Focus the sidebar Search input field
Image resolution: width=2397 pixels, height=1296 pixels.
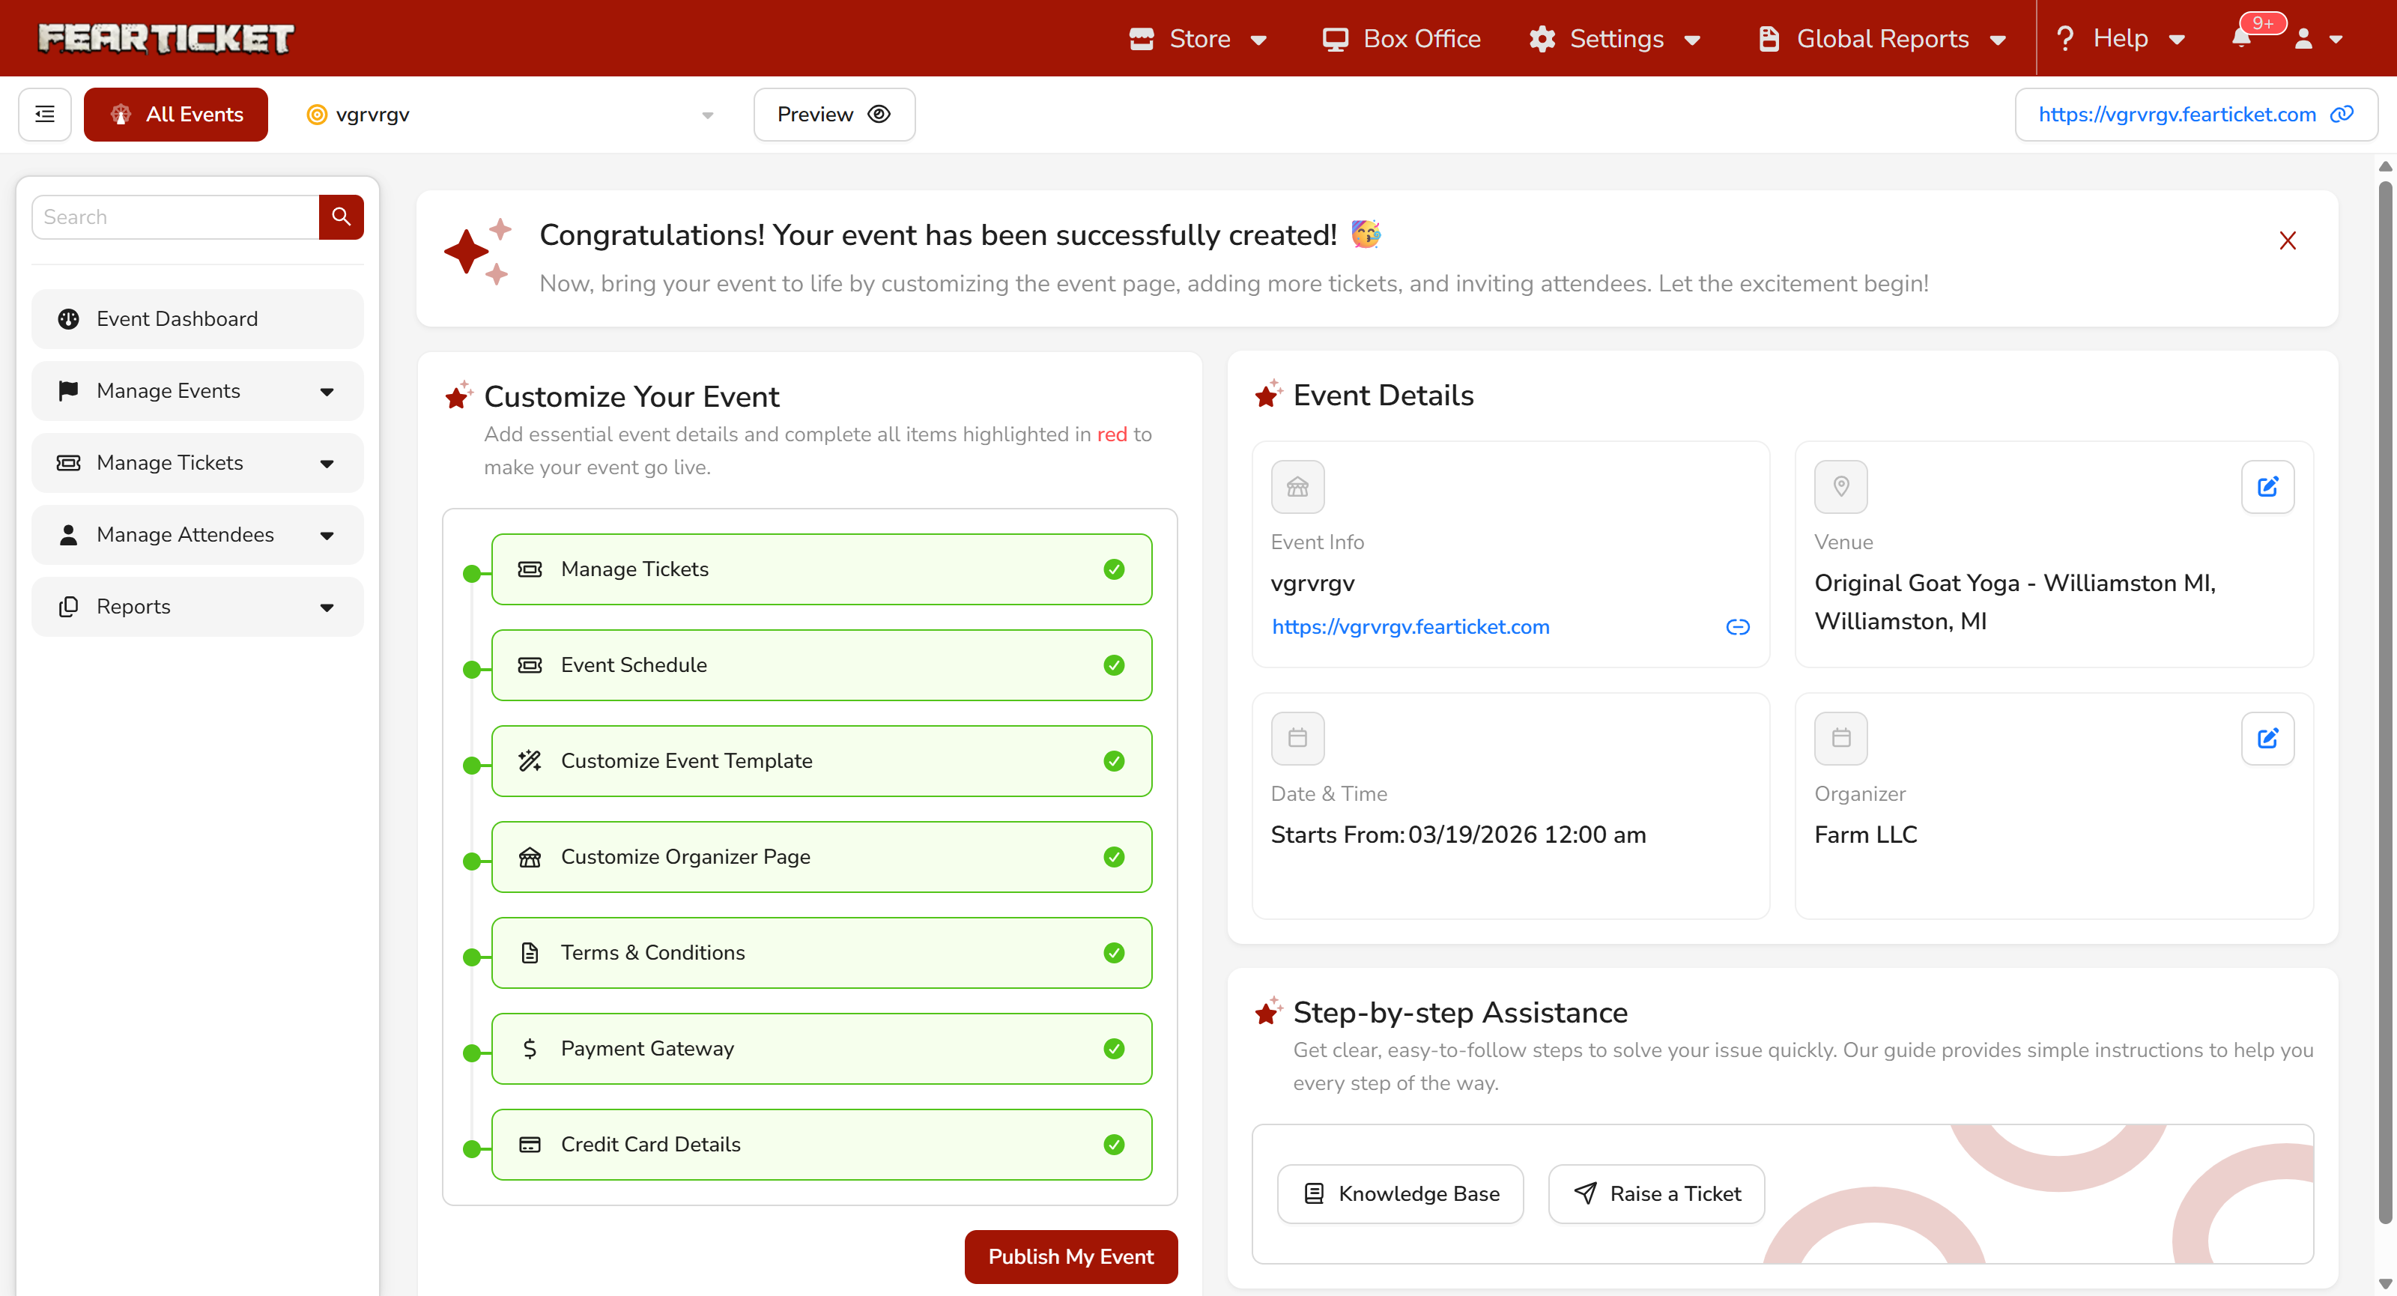tap(175, 216)
